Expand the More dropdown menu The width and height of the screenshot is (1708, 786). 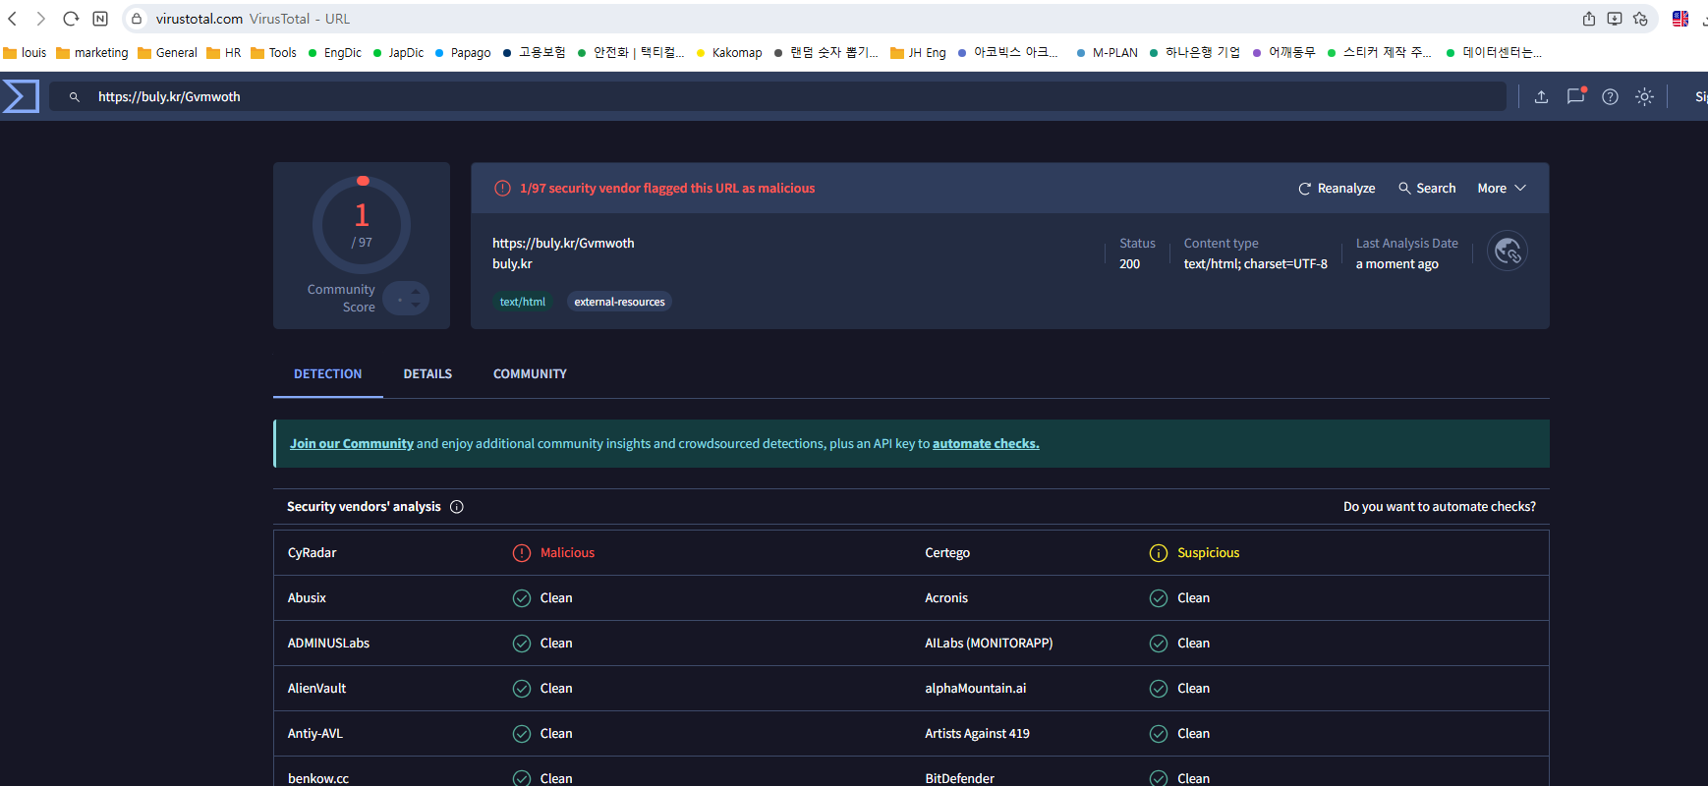pyautogui.click(x=1502, y=188)
